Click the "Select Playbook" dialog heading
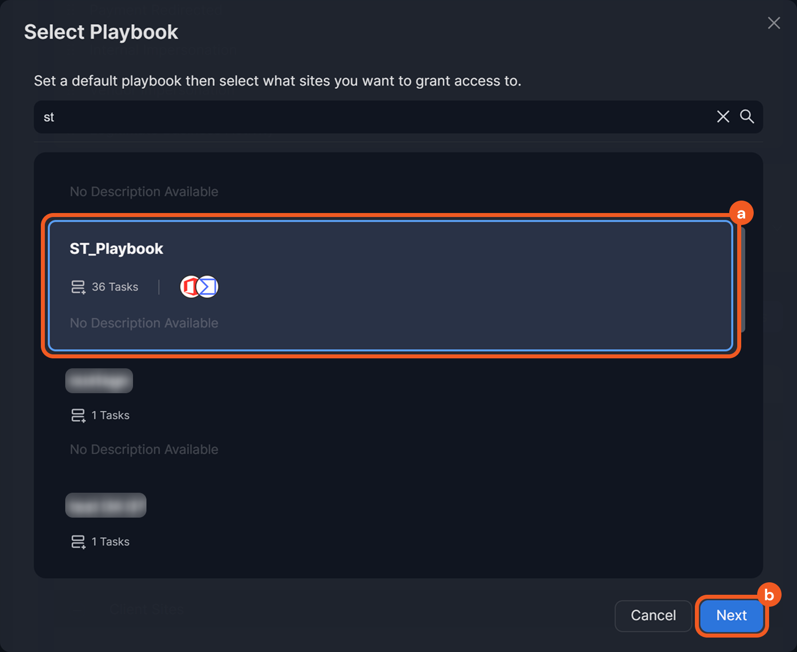This screenshot has width=797, height=652. pyautogui.click(x=101, y=32)
